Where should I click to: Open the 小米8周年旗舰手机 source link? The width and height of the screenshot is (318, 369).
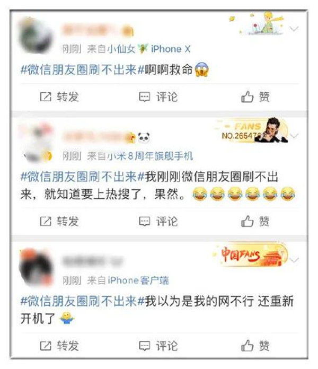coord(150,156)
